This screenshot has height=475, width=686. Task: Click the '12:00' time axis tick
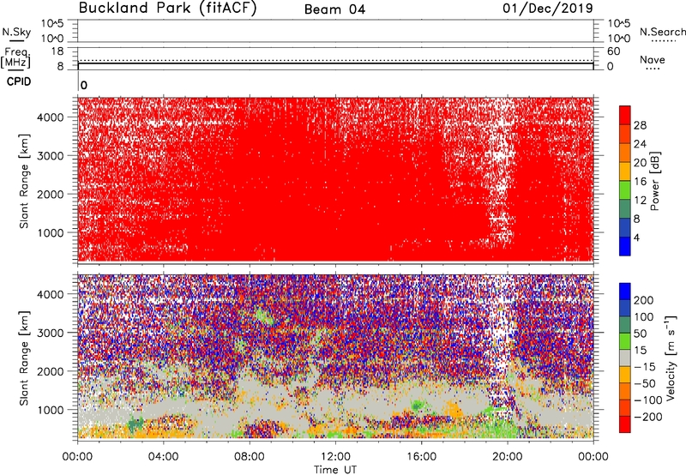coord(335,457)
